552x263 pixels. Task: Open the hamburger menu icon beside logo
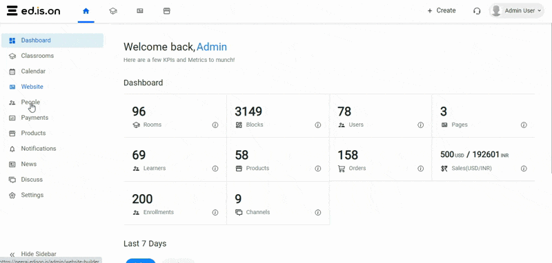coord(12,11)
